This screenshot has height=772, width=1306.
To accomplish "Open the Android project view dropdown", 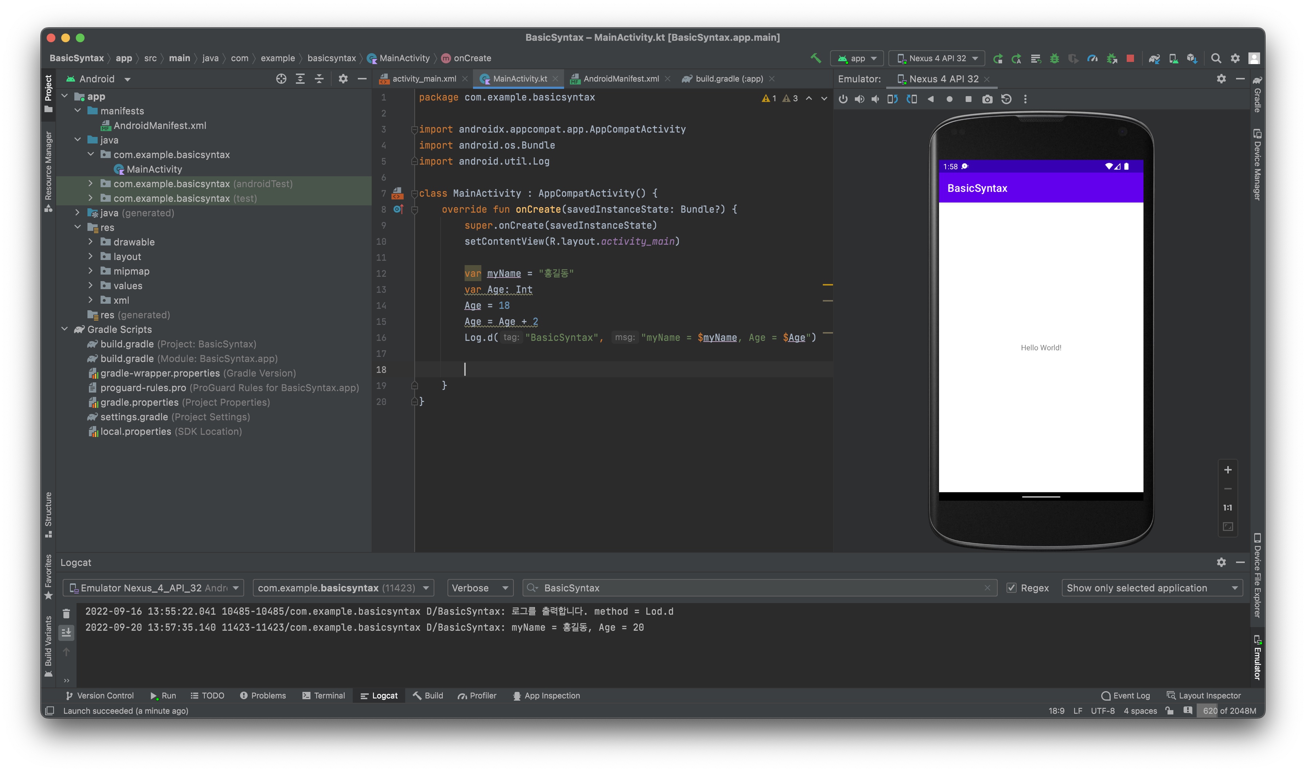I will 99,79.
